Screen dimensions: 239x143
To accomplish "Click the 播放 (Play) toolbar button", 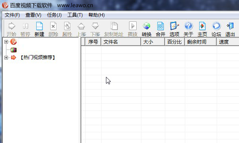I will click(x=133, y=26).
